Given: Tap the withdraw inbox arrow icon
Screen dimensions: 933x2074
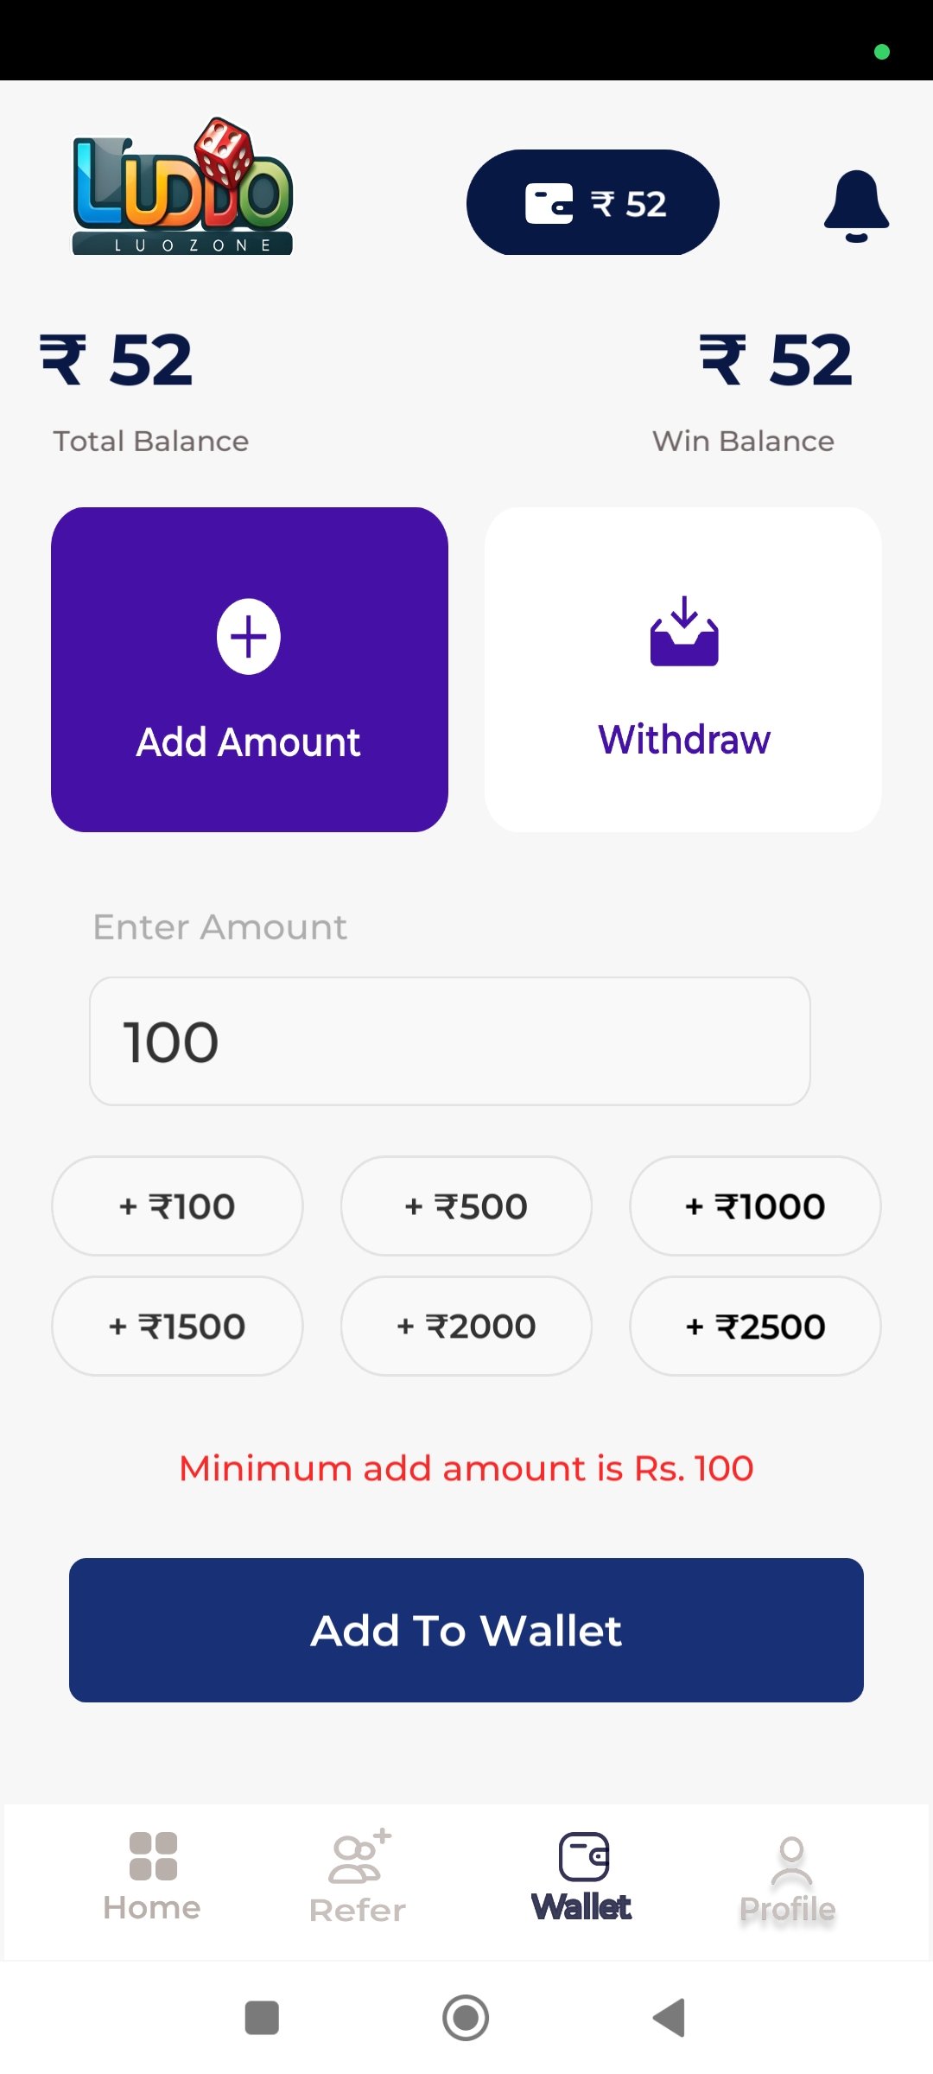Looking at the screenshot, I should pyautogui.click(x=683, y=632).
